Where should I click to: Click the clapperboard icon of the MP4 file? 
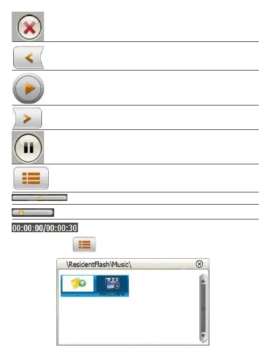tap(112, 284)
